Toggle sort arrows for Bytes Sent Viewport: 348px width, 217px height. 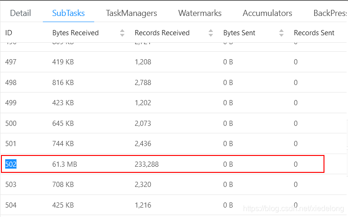point(282,33)
